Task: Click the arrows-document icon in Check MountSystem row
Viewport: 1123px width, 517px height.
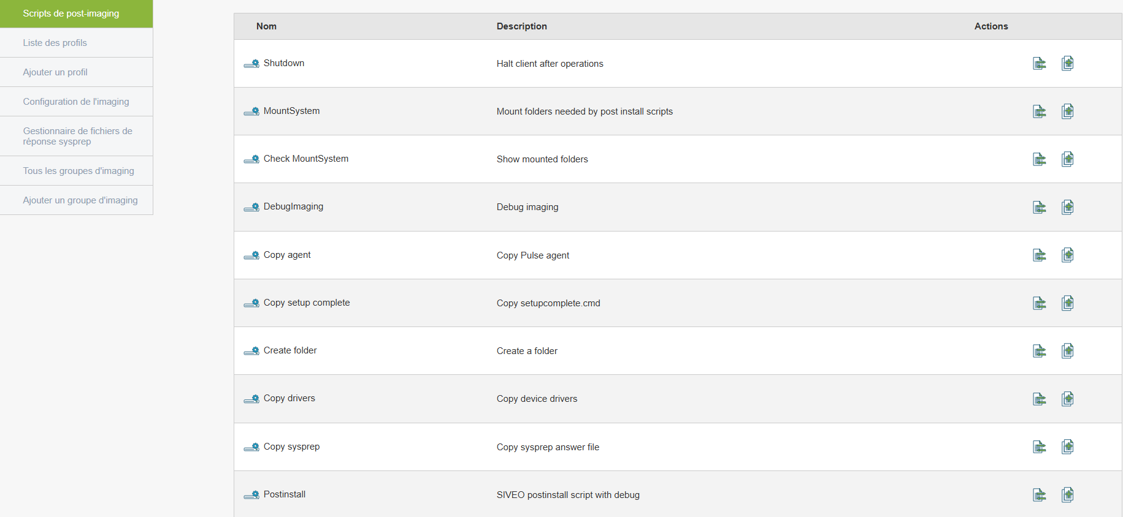Action: click(x=1039, y=159)
